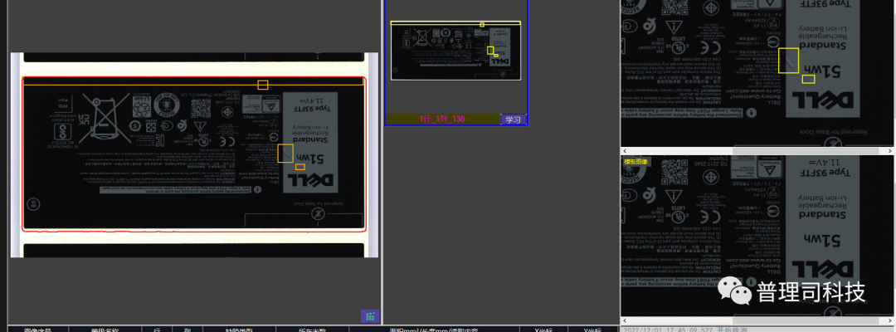Viewport: 896px width, 332px height.
Task: Click the 开始检测 log entry line
Action: tap(685, 330)
